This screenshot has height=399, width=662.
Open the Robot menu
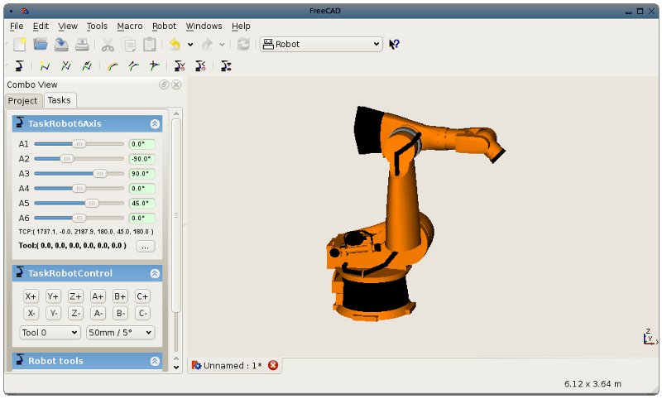(164, 26)
